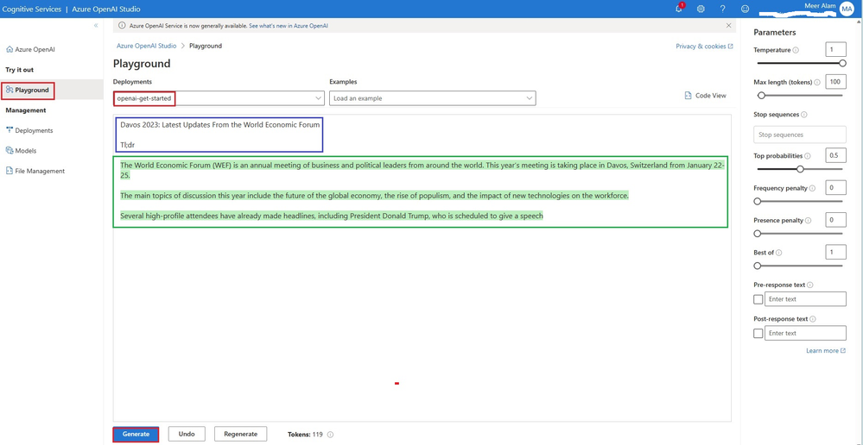Click the Stop sequences input field
Image resolution: width=863 pixels, height=445 pixels.
[x=800, y=135]
